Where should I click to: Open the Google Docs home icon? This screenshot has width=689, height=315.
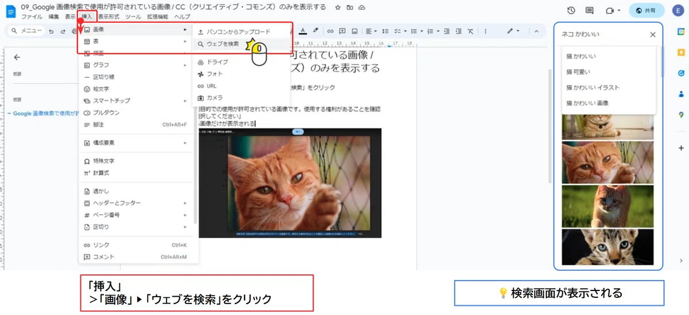tap(10, 11)
